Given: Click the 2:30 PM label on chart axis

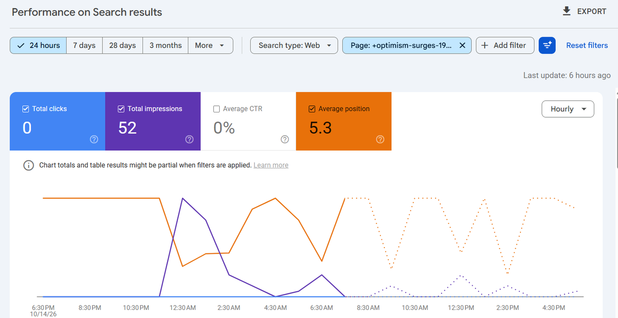Looking at the screenshot, I should (507, 308).
